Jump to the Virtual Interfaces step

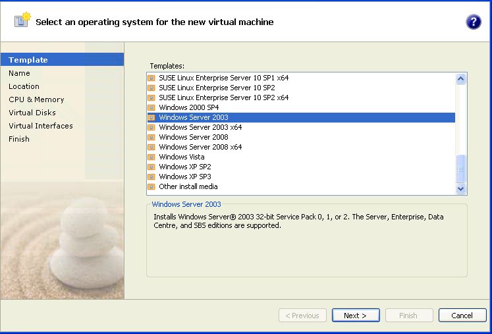[41, 126]
